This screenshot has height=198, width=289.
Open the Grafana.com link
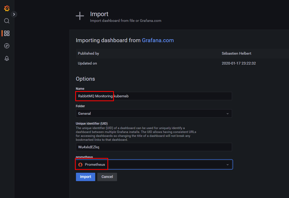158,40
